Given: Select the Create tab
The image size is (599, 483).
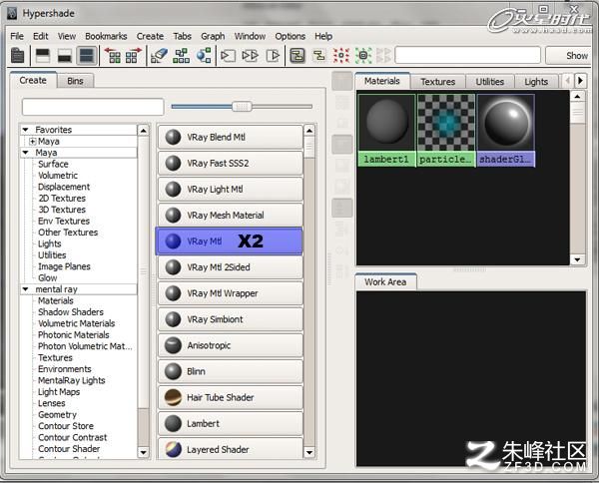Looking at the screenshot, I should (x=33, y=80).
